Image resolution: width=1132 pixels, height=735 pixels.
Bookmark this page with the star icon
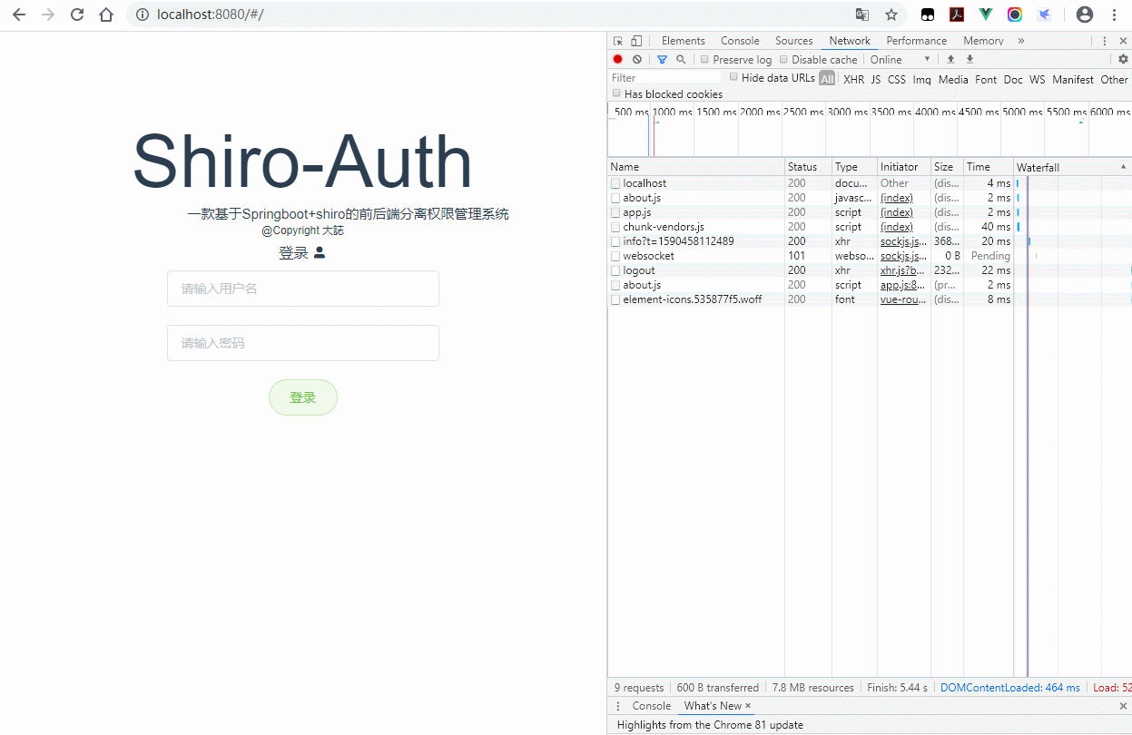point(891,15)
